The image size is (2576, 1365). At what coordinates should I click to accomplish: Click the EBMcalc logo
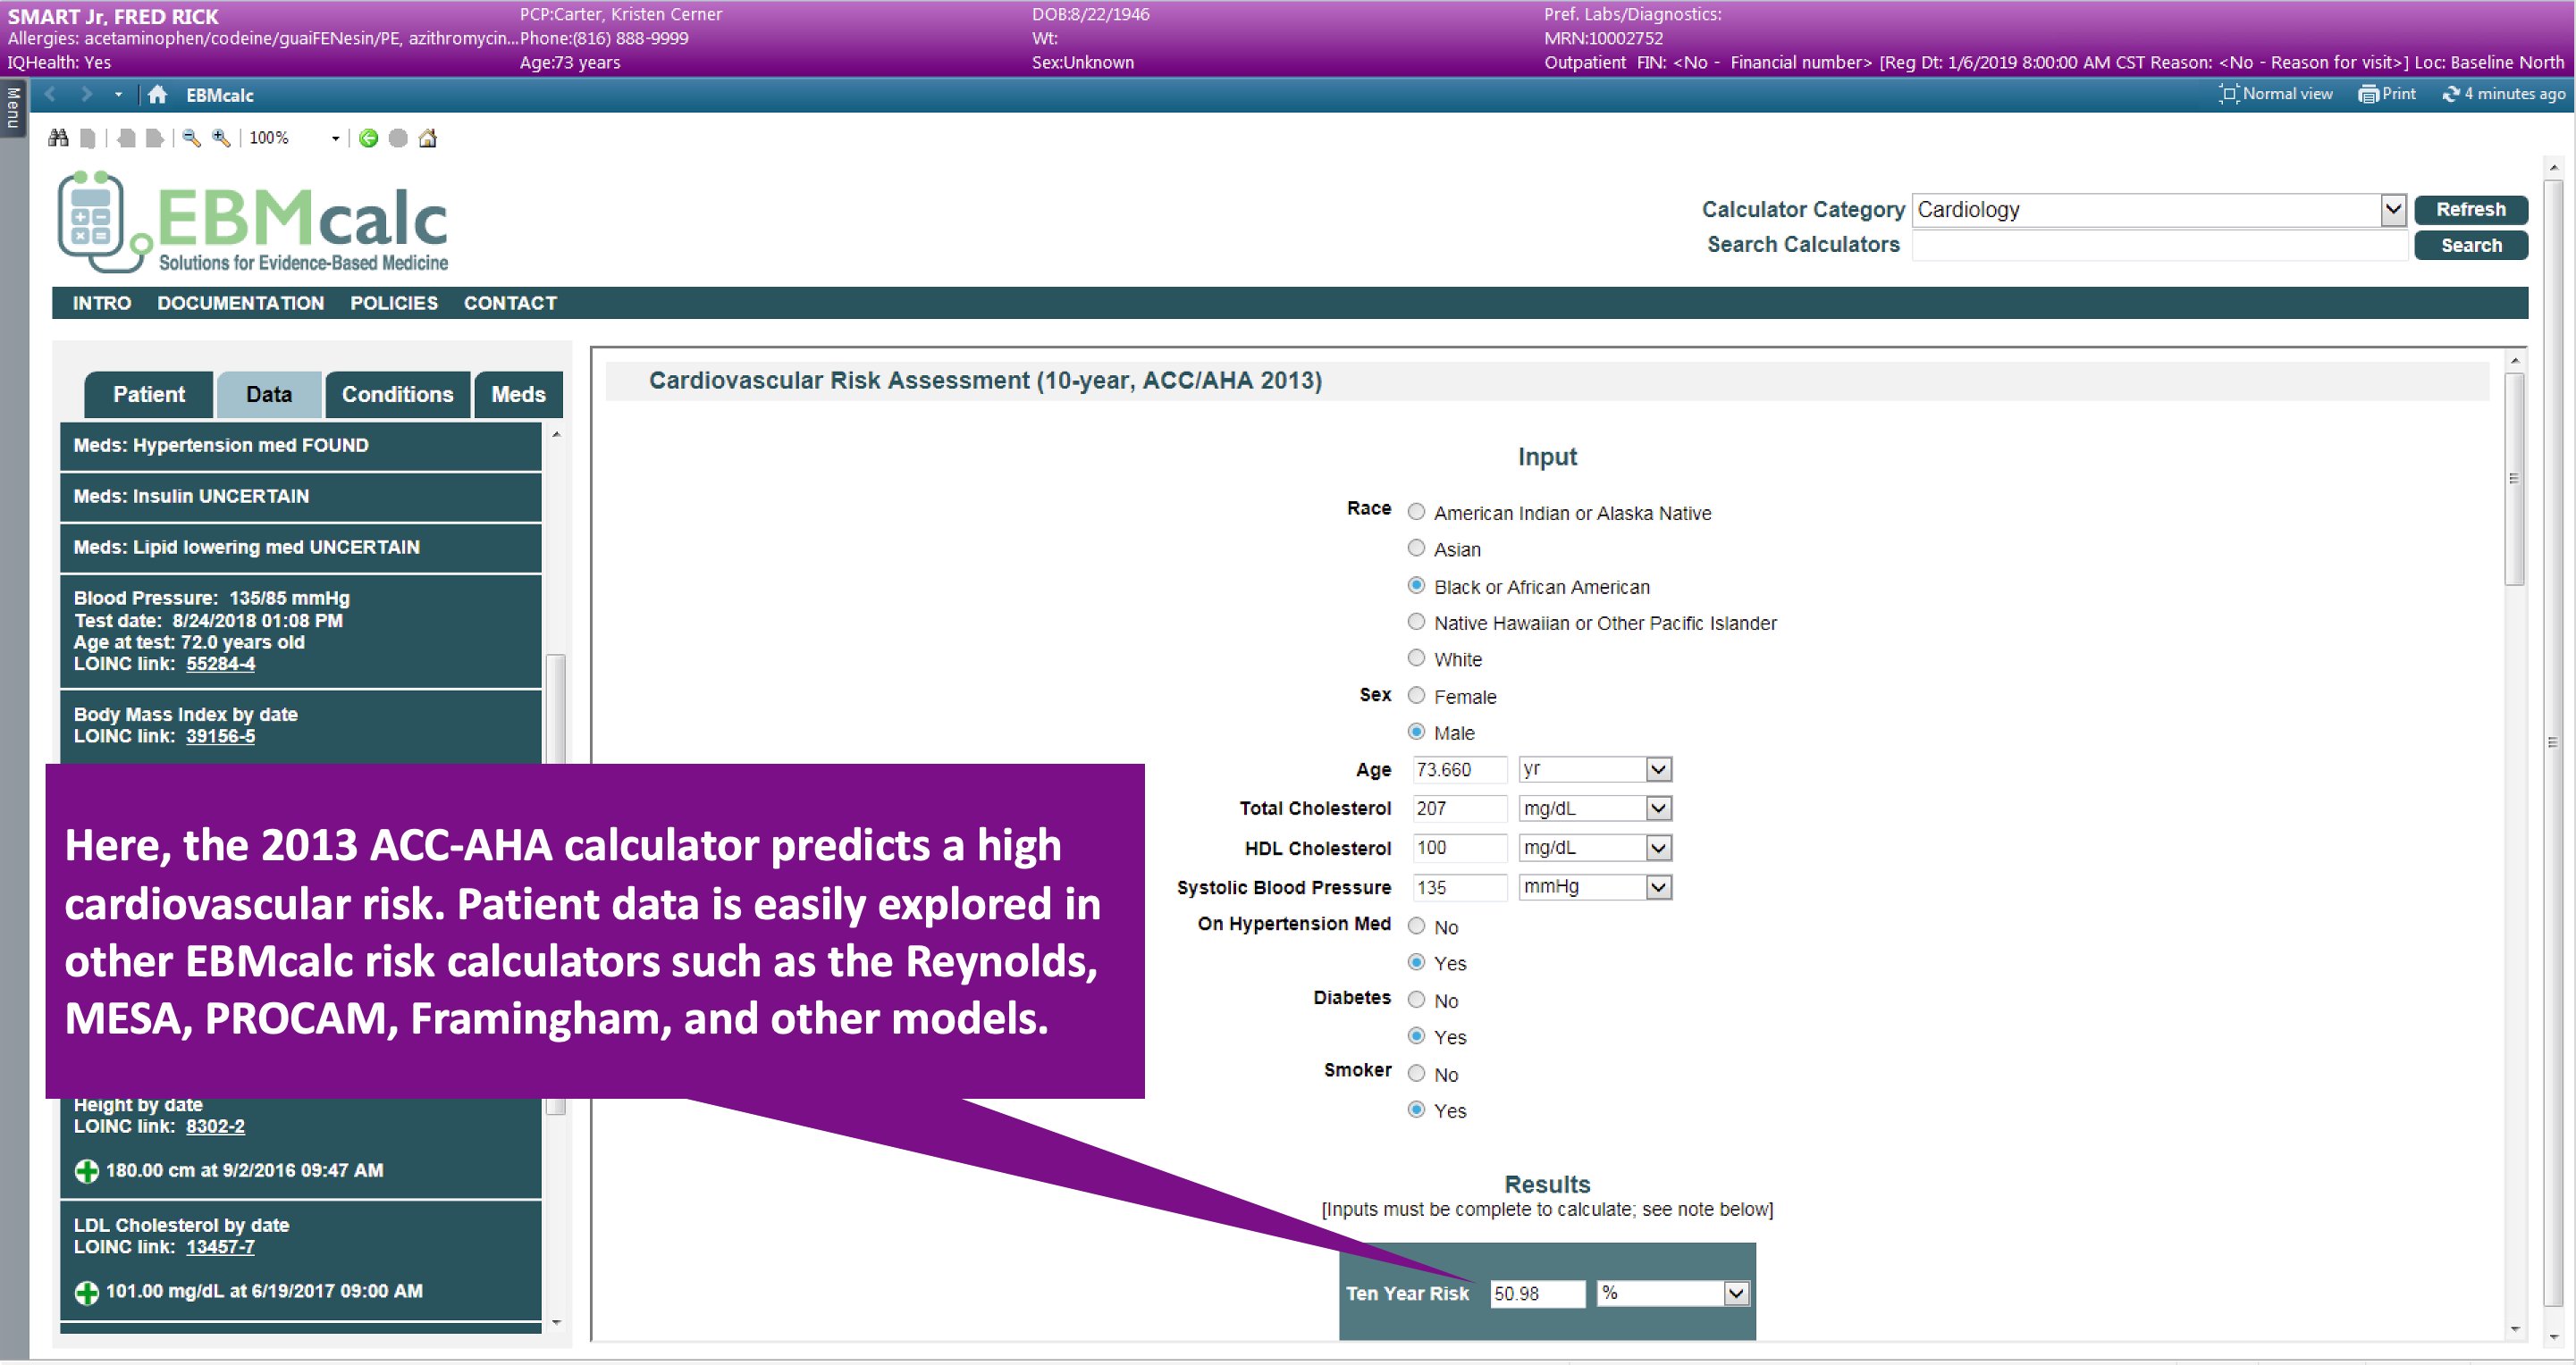pyautogui.click(x=253, y=221)
